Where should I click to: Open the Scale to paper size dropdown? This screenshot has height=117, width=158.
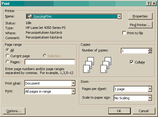(x=150, y=98)
